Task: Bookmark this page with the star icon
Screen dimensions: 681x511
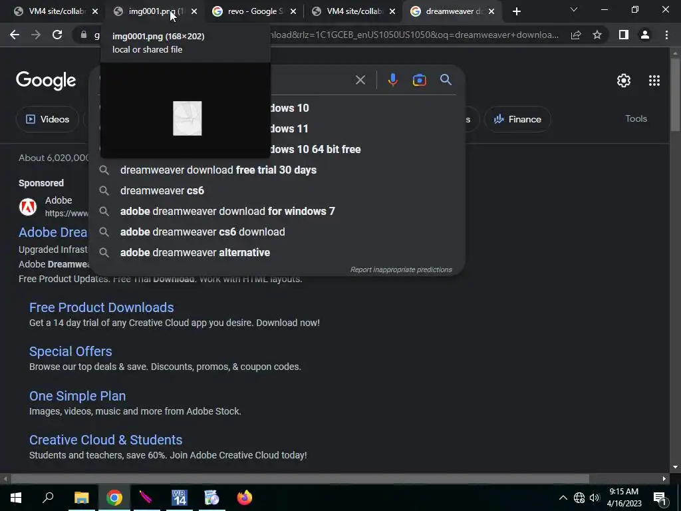Action: point(597,35)
